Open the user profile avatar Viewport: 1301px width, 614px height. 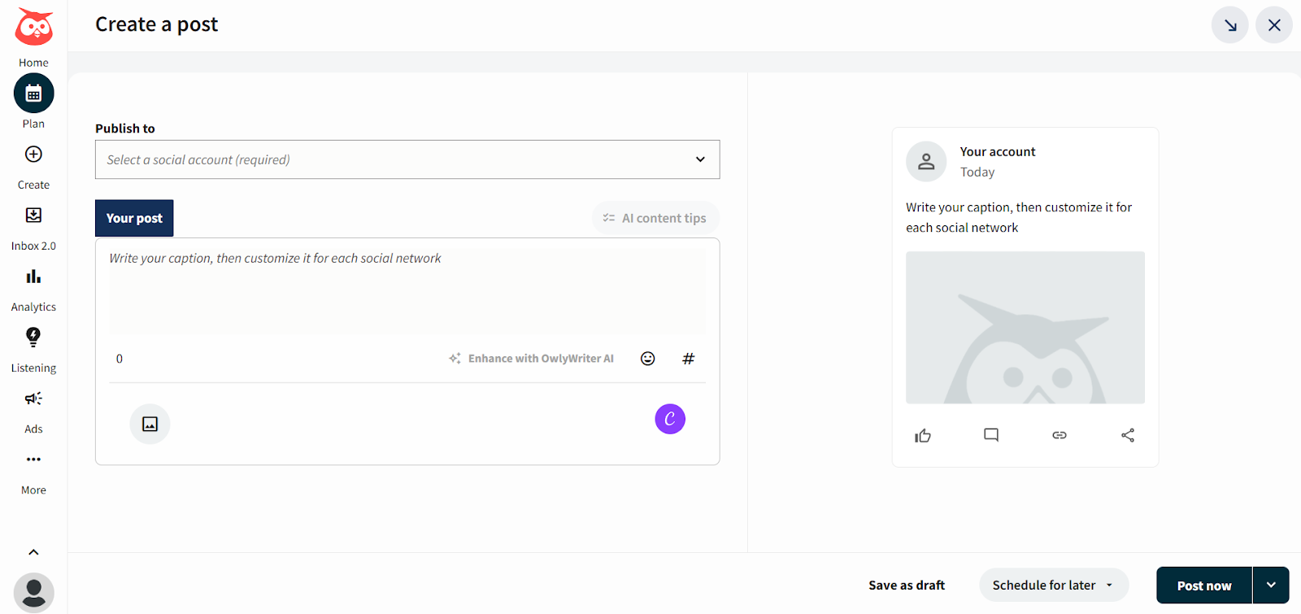(x=33, y=593)
